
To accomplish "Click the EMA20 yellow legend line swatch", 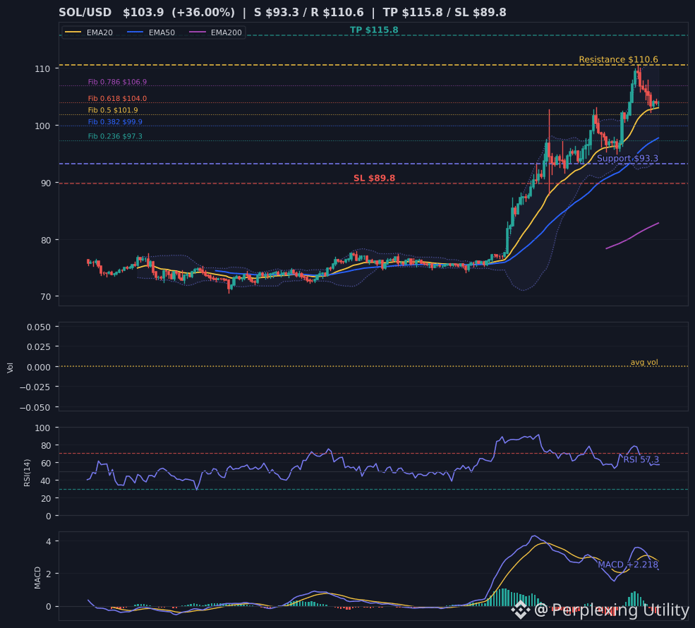I will click(73, 32).
